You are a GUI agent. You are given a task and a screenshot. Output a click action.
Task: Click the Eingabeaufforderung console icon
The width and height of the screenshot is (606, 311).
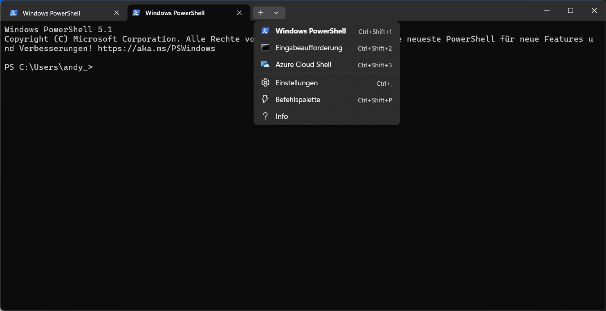pyautogui.click(x=265, y=48)
